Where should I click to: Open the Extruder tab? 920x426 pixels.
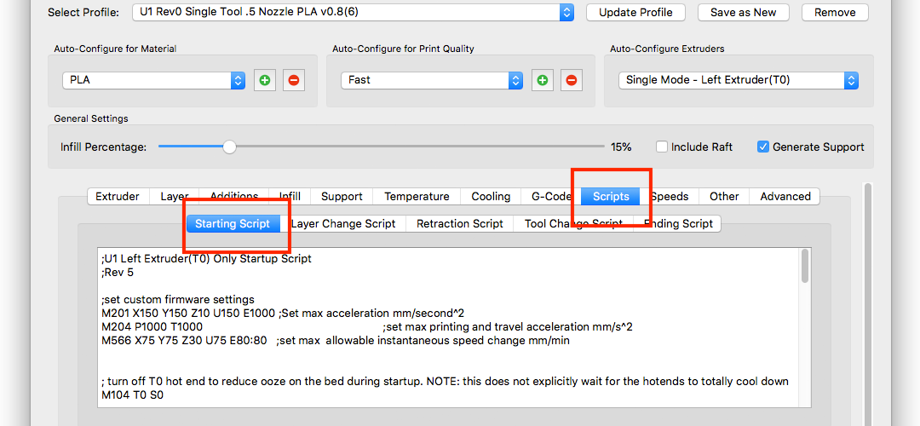118,196
